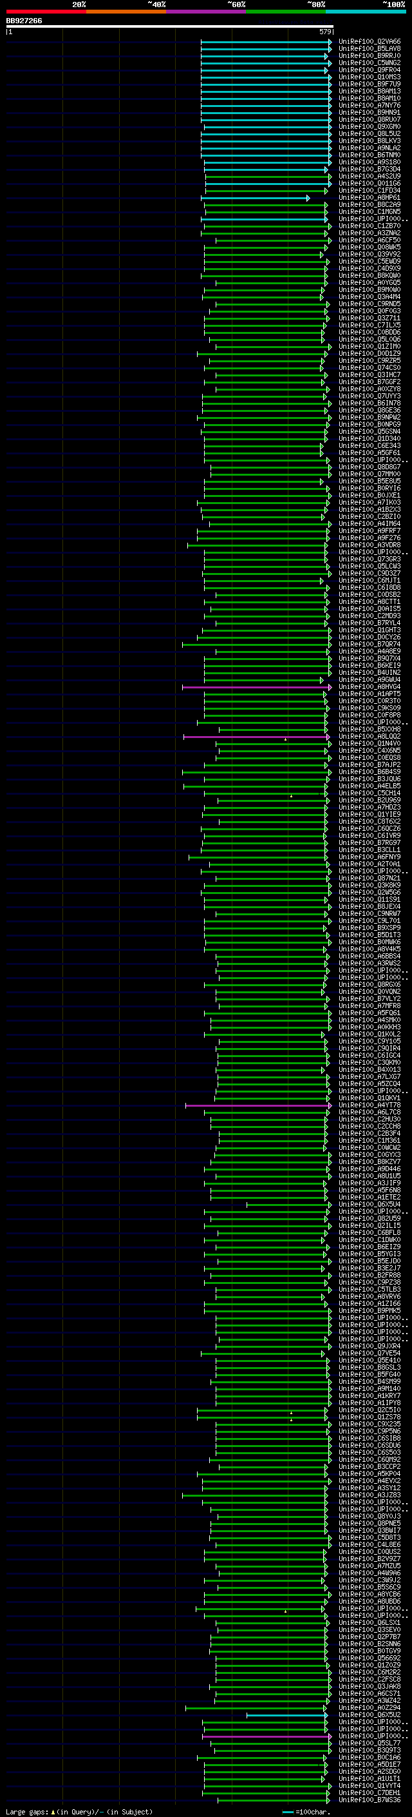Select the UniRef100_A9S180 label

pos(369,162)
